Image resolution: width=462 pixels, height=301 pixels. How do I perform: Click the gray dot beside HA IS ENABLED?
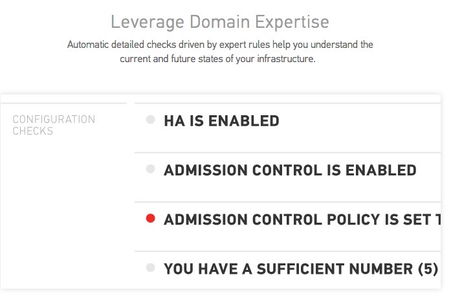coord(151,120)
